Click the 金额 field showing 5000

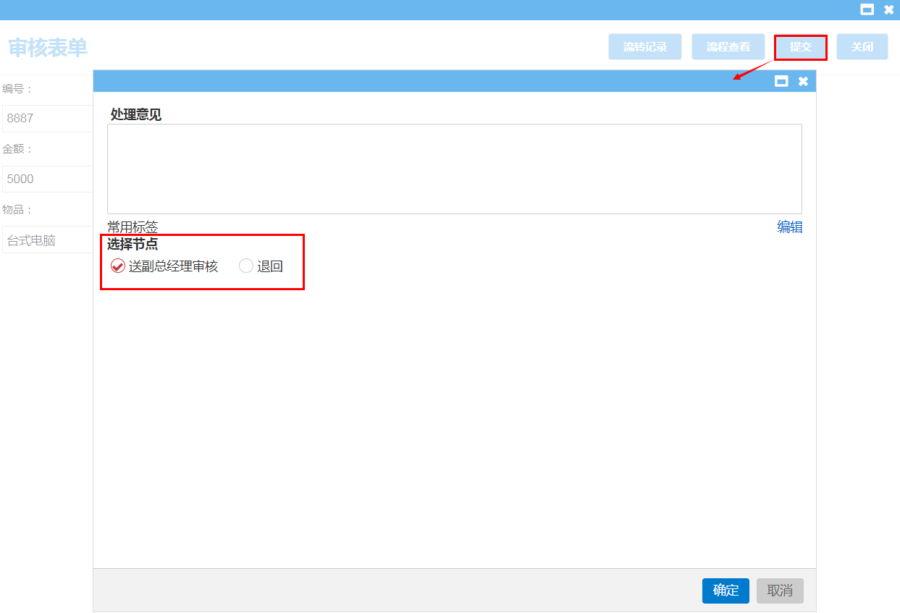[x=48, y=179]
